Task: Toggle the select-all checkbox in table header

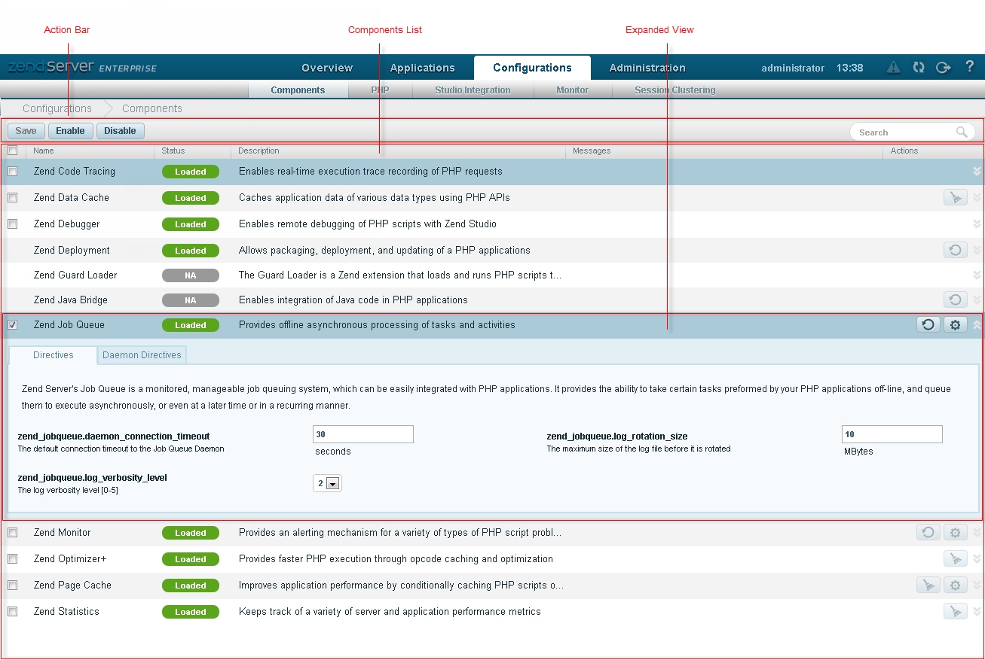Action: pos(13,151)
